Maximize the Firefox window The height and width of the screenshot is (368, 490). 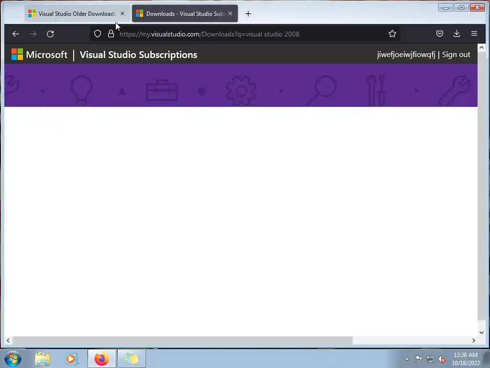click(461, 8)
